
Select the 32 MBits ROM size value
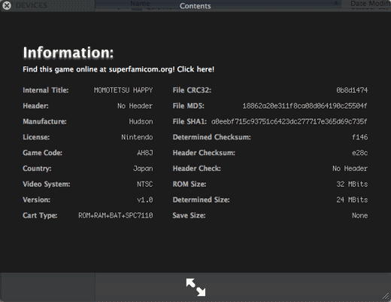(x=352, y=184)
